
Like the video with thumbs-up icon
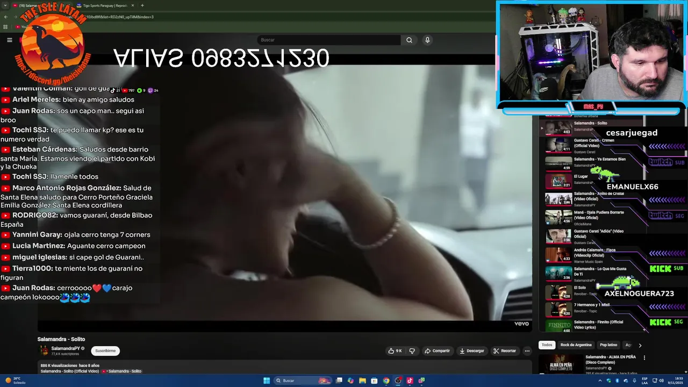pos(395,351)
